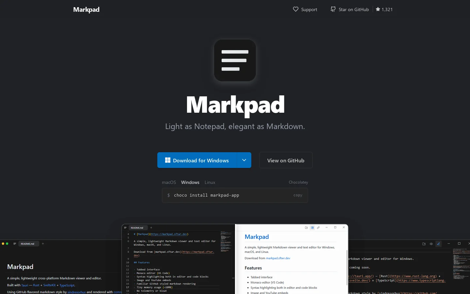The image size is (470, 294).
Task: Click the maximize icon in right screenshot
Action: tap(459, 244)
